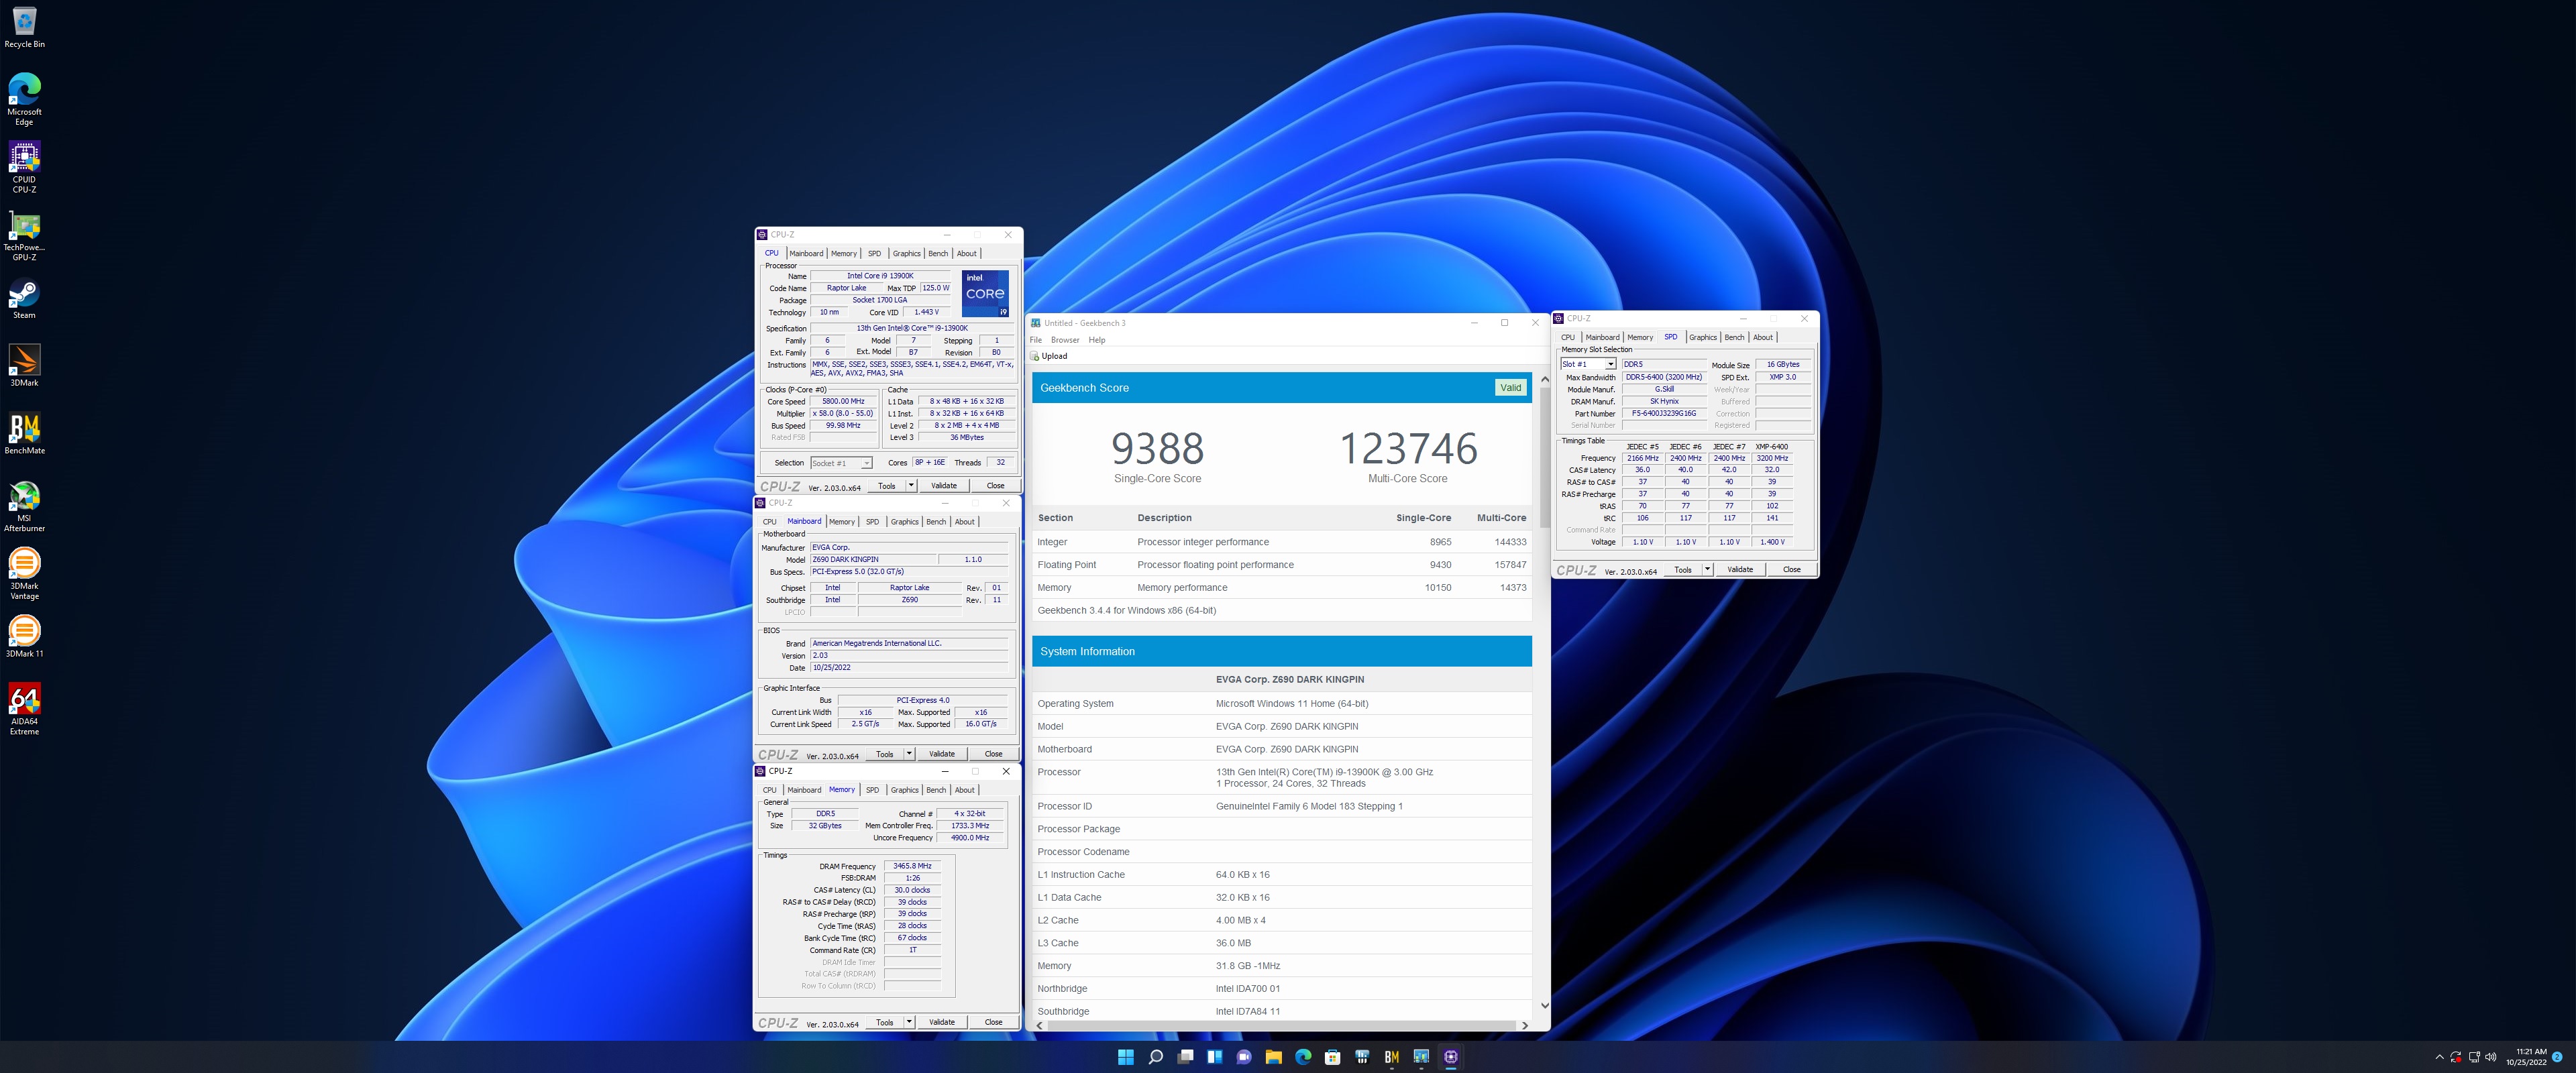Open the TechPowerUp GPU-Z desktop shortcut
Viewport: 2576px width, 1073px height.
(x=24, y=235)
